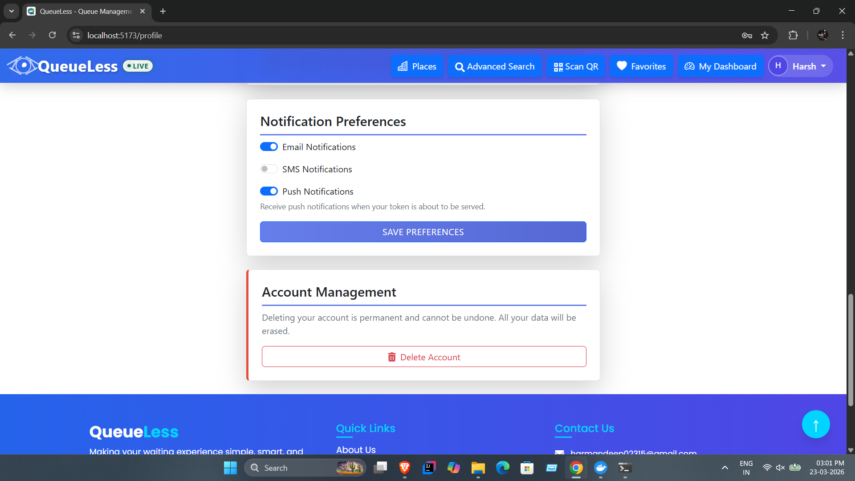Open Microsoft Store from the taskbar
The width and height of the screenshot is (855, 481).
[x=527, y=468]
